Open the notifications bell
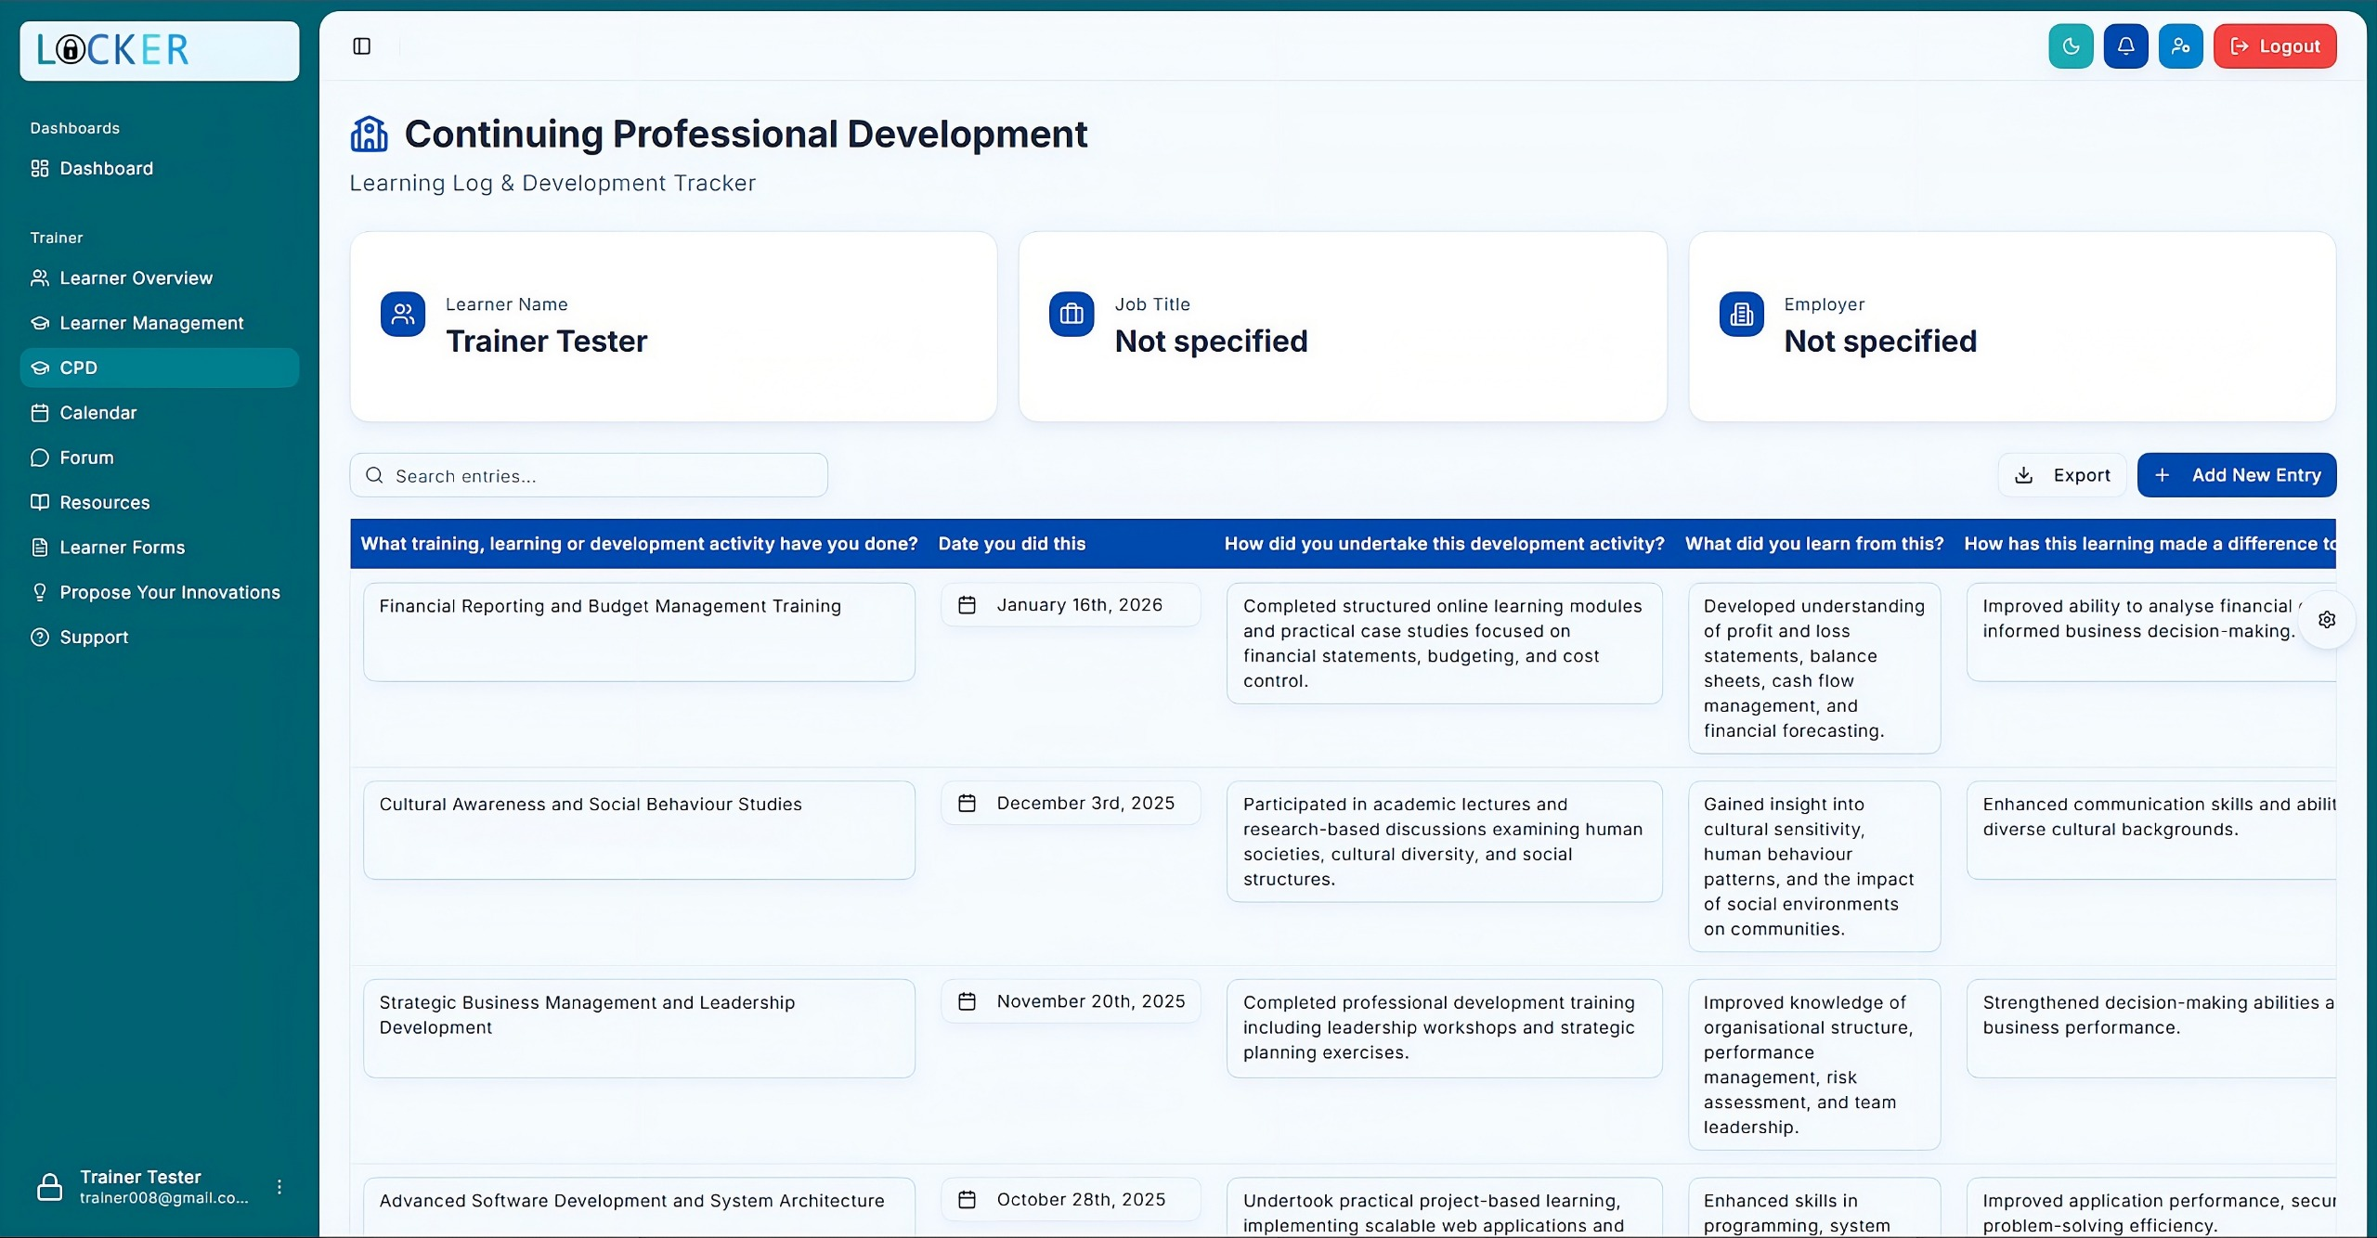Screen dimensions: 2377x1238 click(x=2126, y=45)
